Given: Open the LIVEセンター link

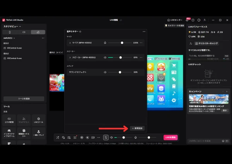Looking at the screenshot, I should click(175, 20).
